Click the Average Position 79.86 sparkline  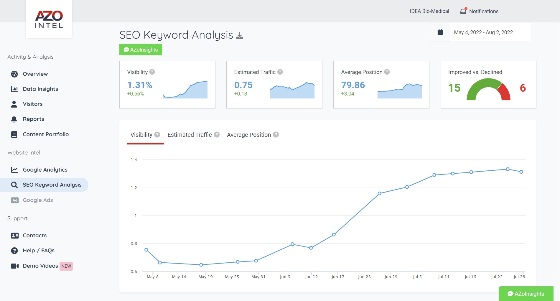coord(400,91)
